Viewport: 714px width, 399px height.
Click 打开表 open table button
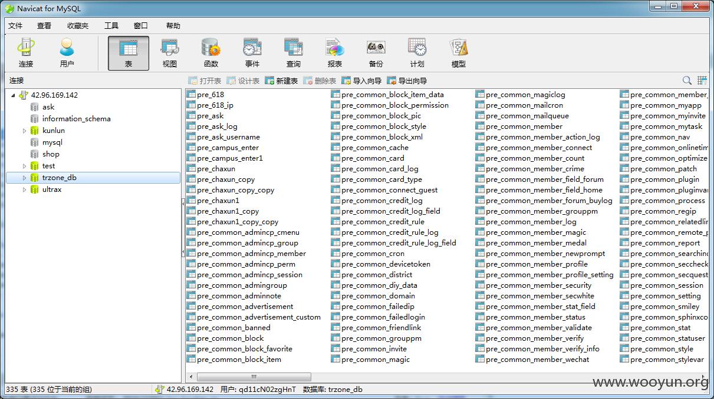click(205, 81)
